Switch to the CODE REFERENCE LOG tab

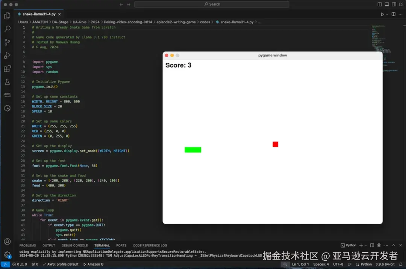point(150,245)
